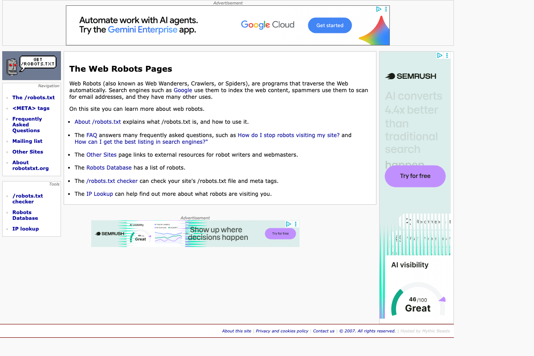Select Other Sites in navigation sidebar
The height and width of the screenshot is (356, 534).
(x=28, y=152)
